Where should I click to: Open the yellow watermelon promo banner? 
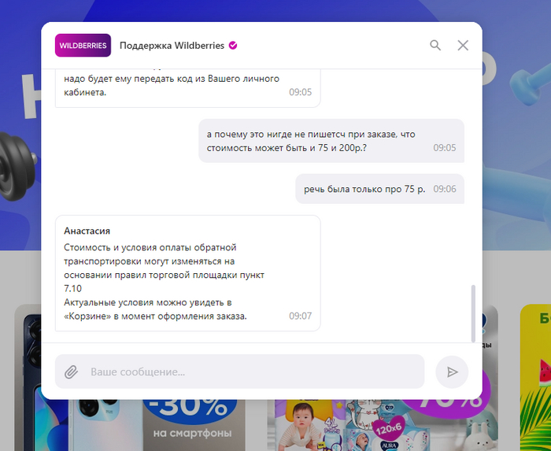pos(535,378)
